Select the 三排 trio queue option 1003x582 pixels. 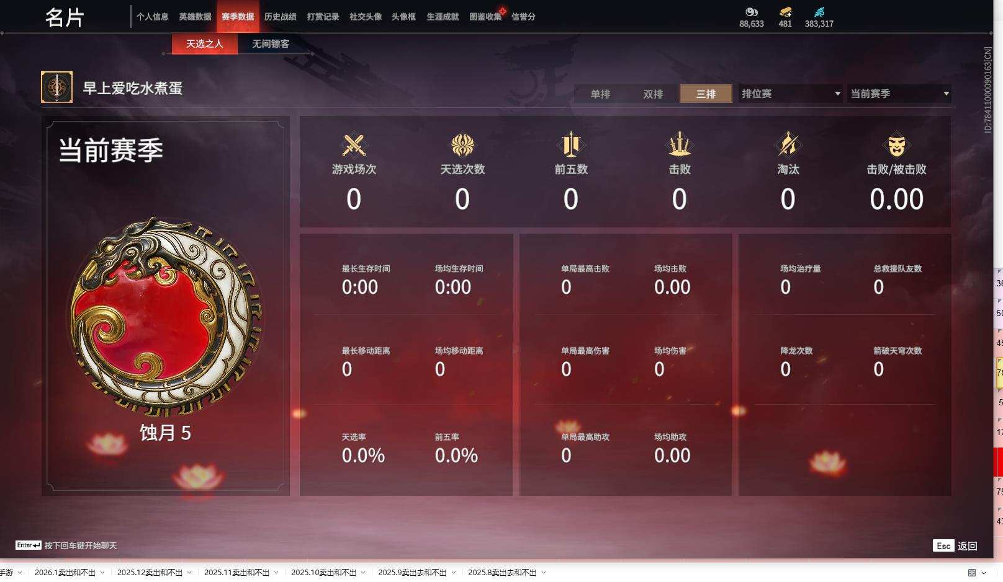706,94
